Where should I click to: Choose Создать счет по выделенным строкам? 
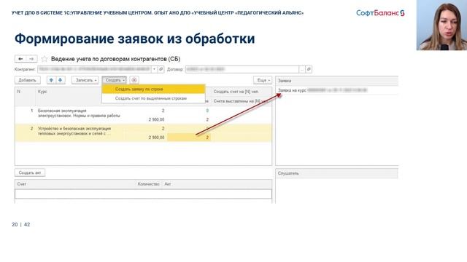[153, 98]
